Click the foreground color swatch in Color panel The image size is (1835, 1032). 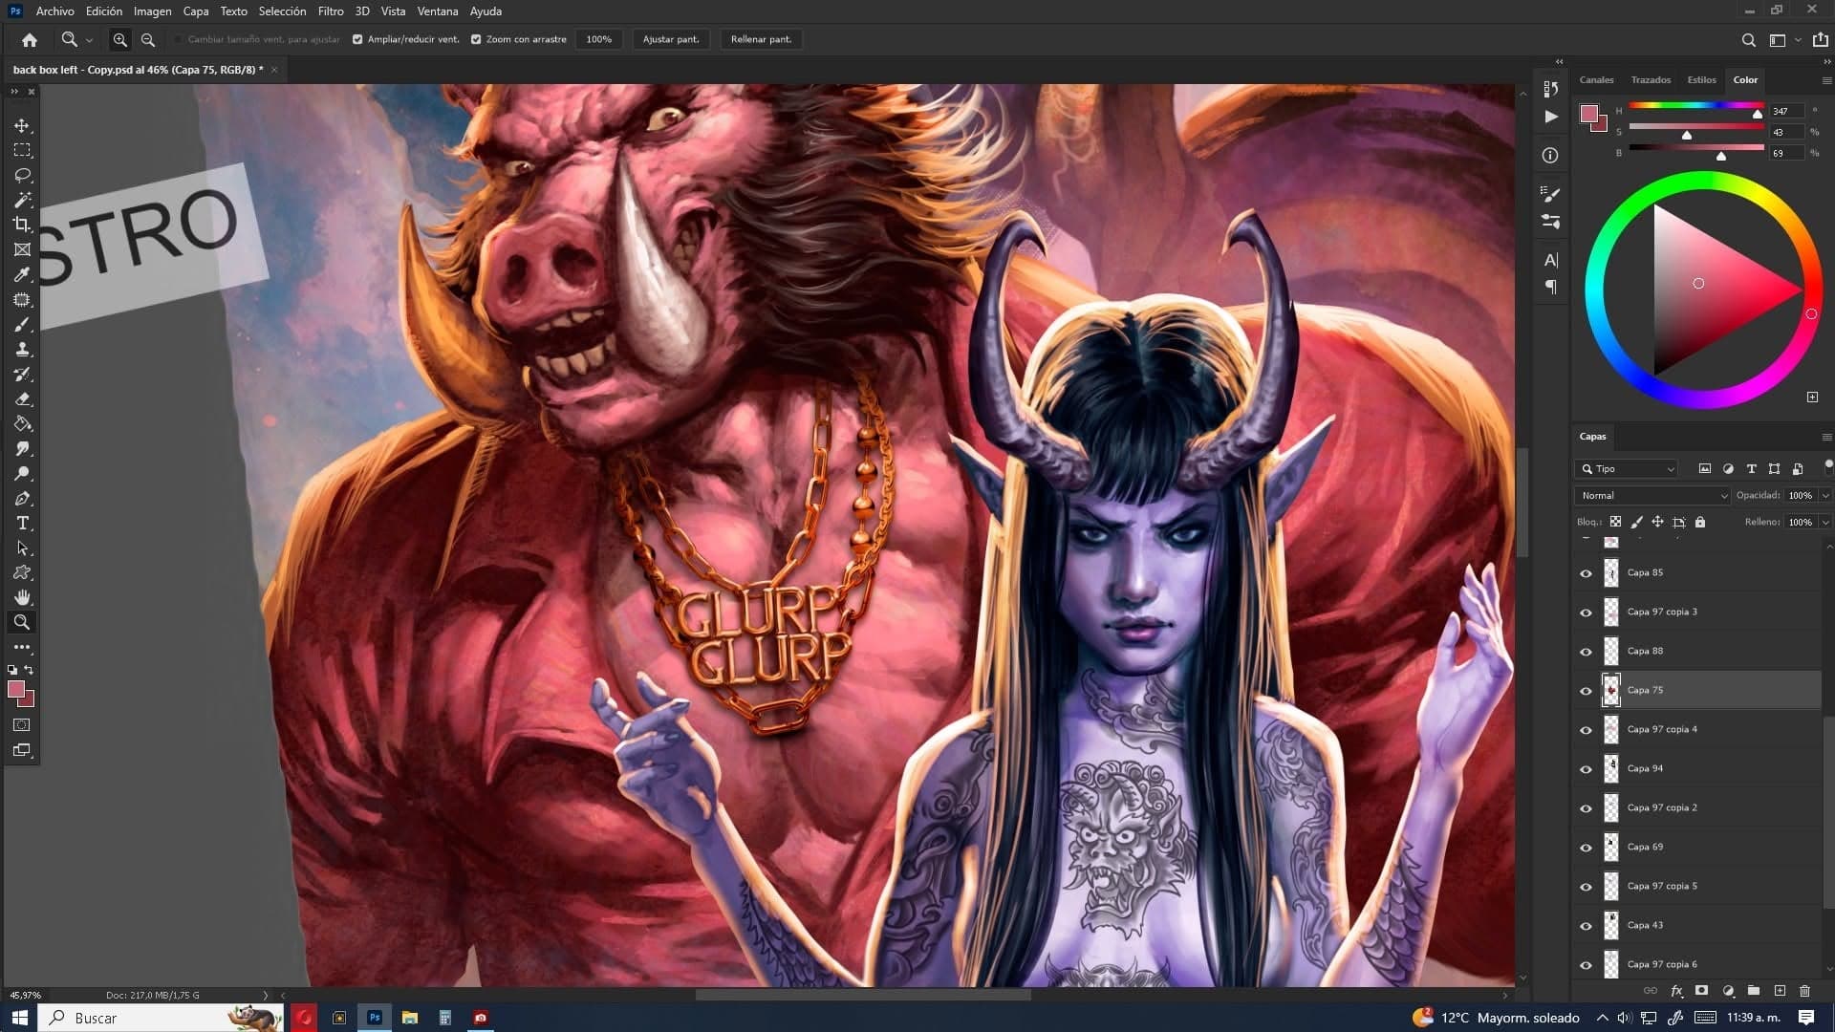tap(1588, 115)
